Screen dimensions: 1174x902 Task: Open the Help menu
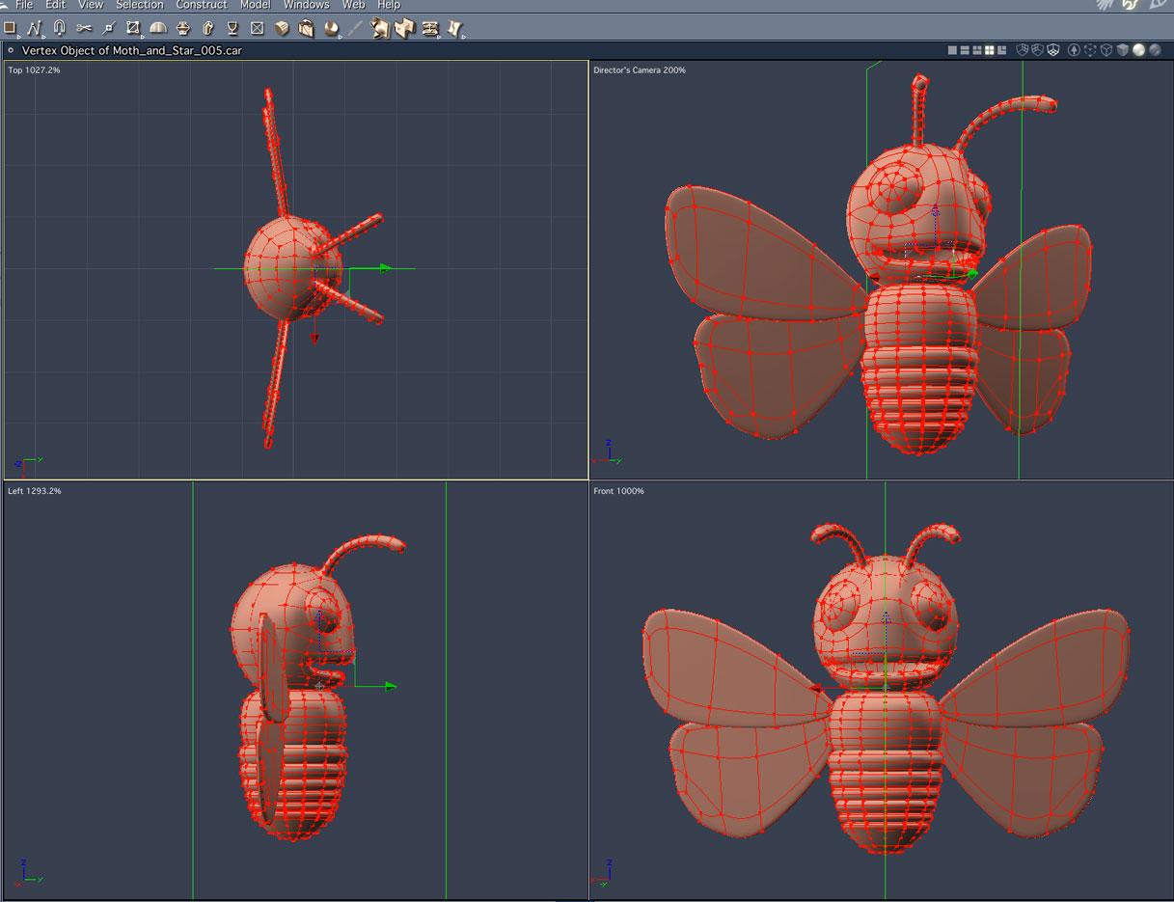[389, 5]
